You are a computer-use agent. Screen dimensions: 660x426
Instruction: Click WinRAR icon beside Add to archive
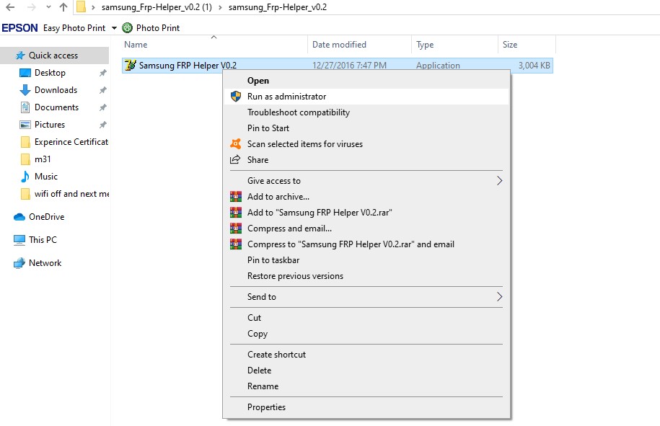point(236,196)
